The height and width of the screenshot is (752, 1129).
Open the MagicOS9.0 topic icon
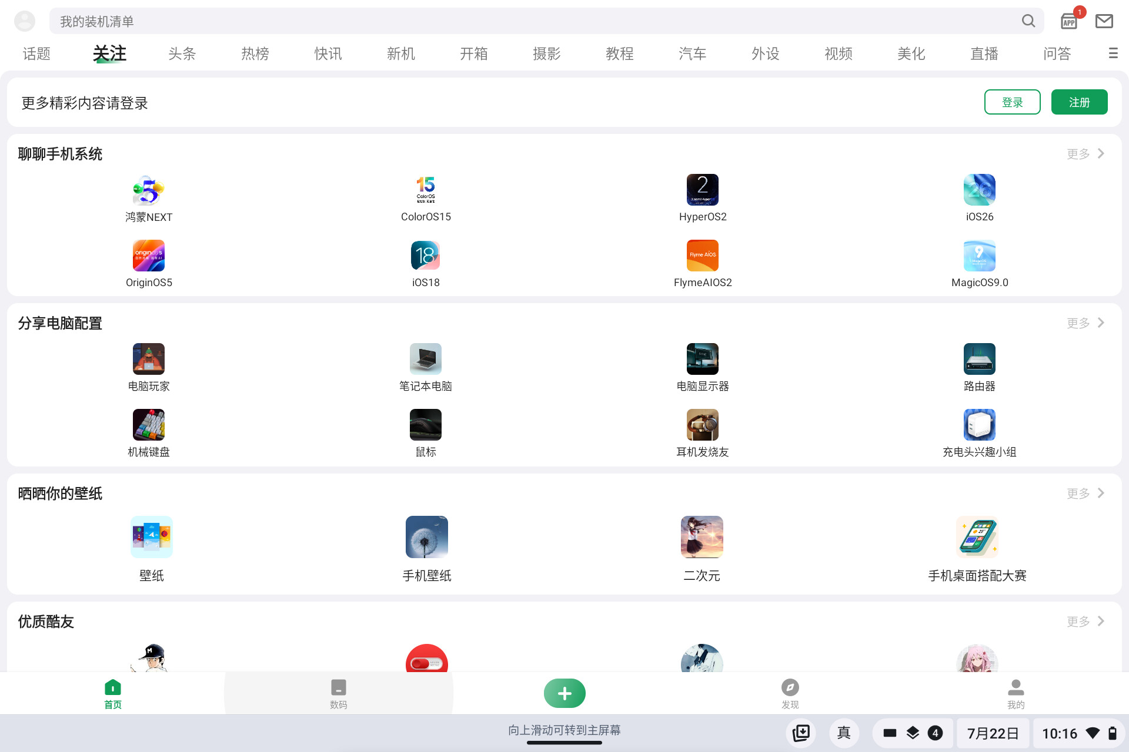click(x=980, y=256)
